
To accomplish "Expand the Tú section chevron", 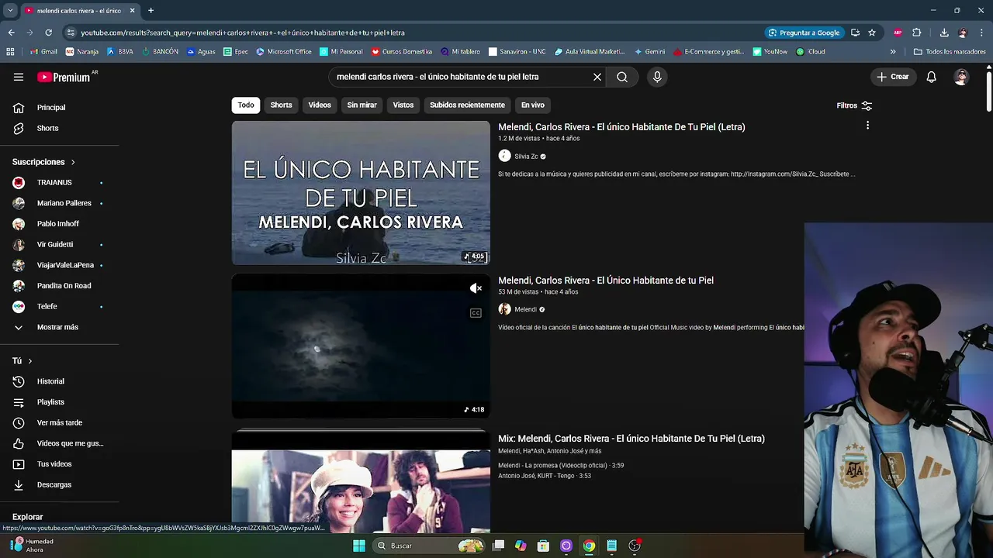I will [x=30, y=361].
